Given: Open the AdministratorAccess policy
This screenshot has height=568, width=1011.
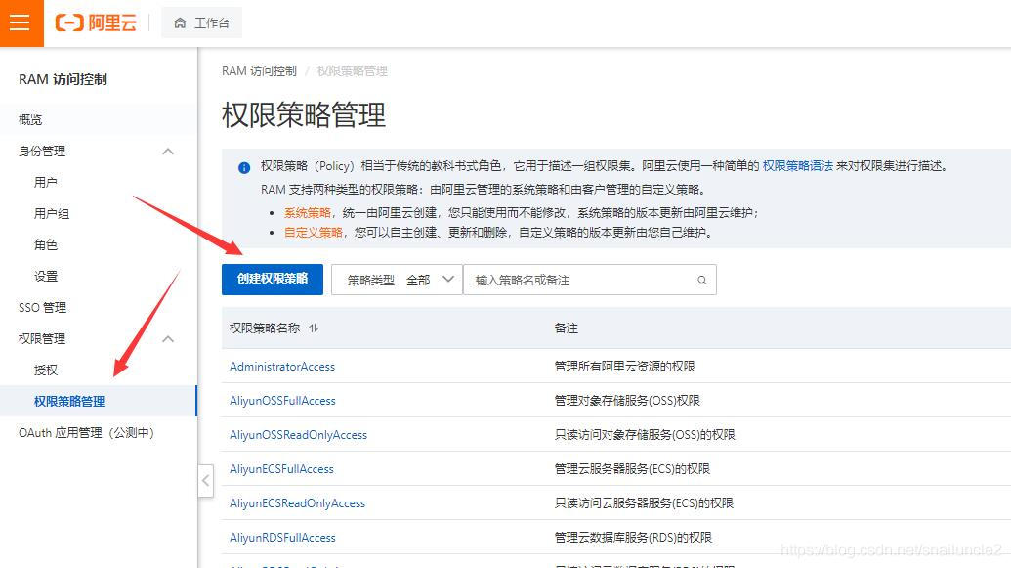Looking at the screenshot, I should 282,367.
